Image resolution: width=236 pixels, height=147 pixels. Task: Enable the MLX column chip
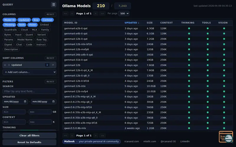click(x=34, y=30)
